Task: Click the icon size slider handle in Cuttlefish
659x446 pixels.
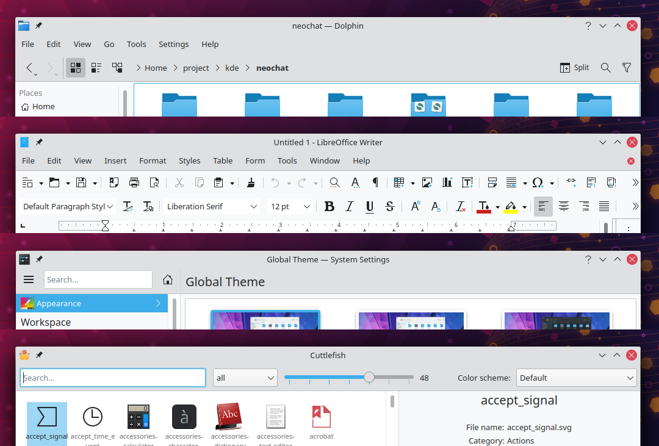Action: (369, 378)
